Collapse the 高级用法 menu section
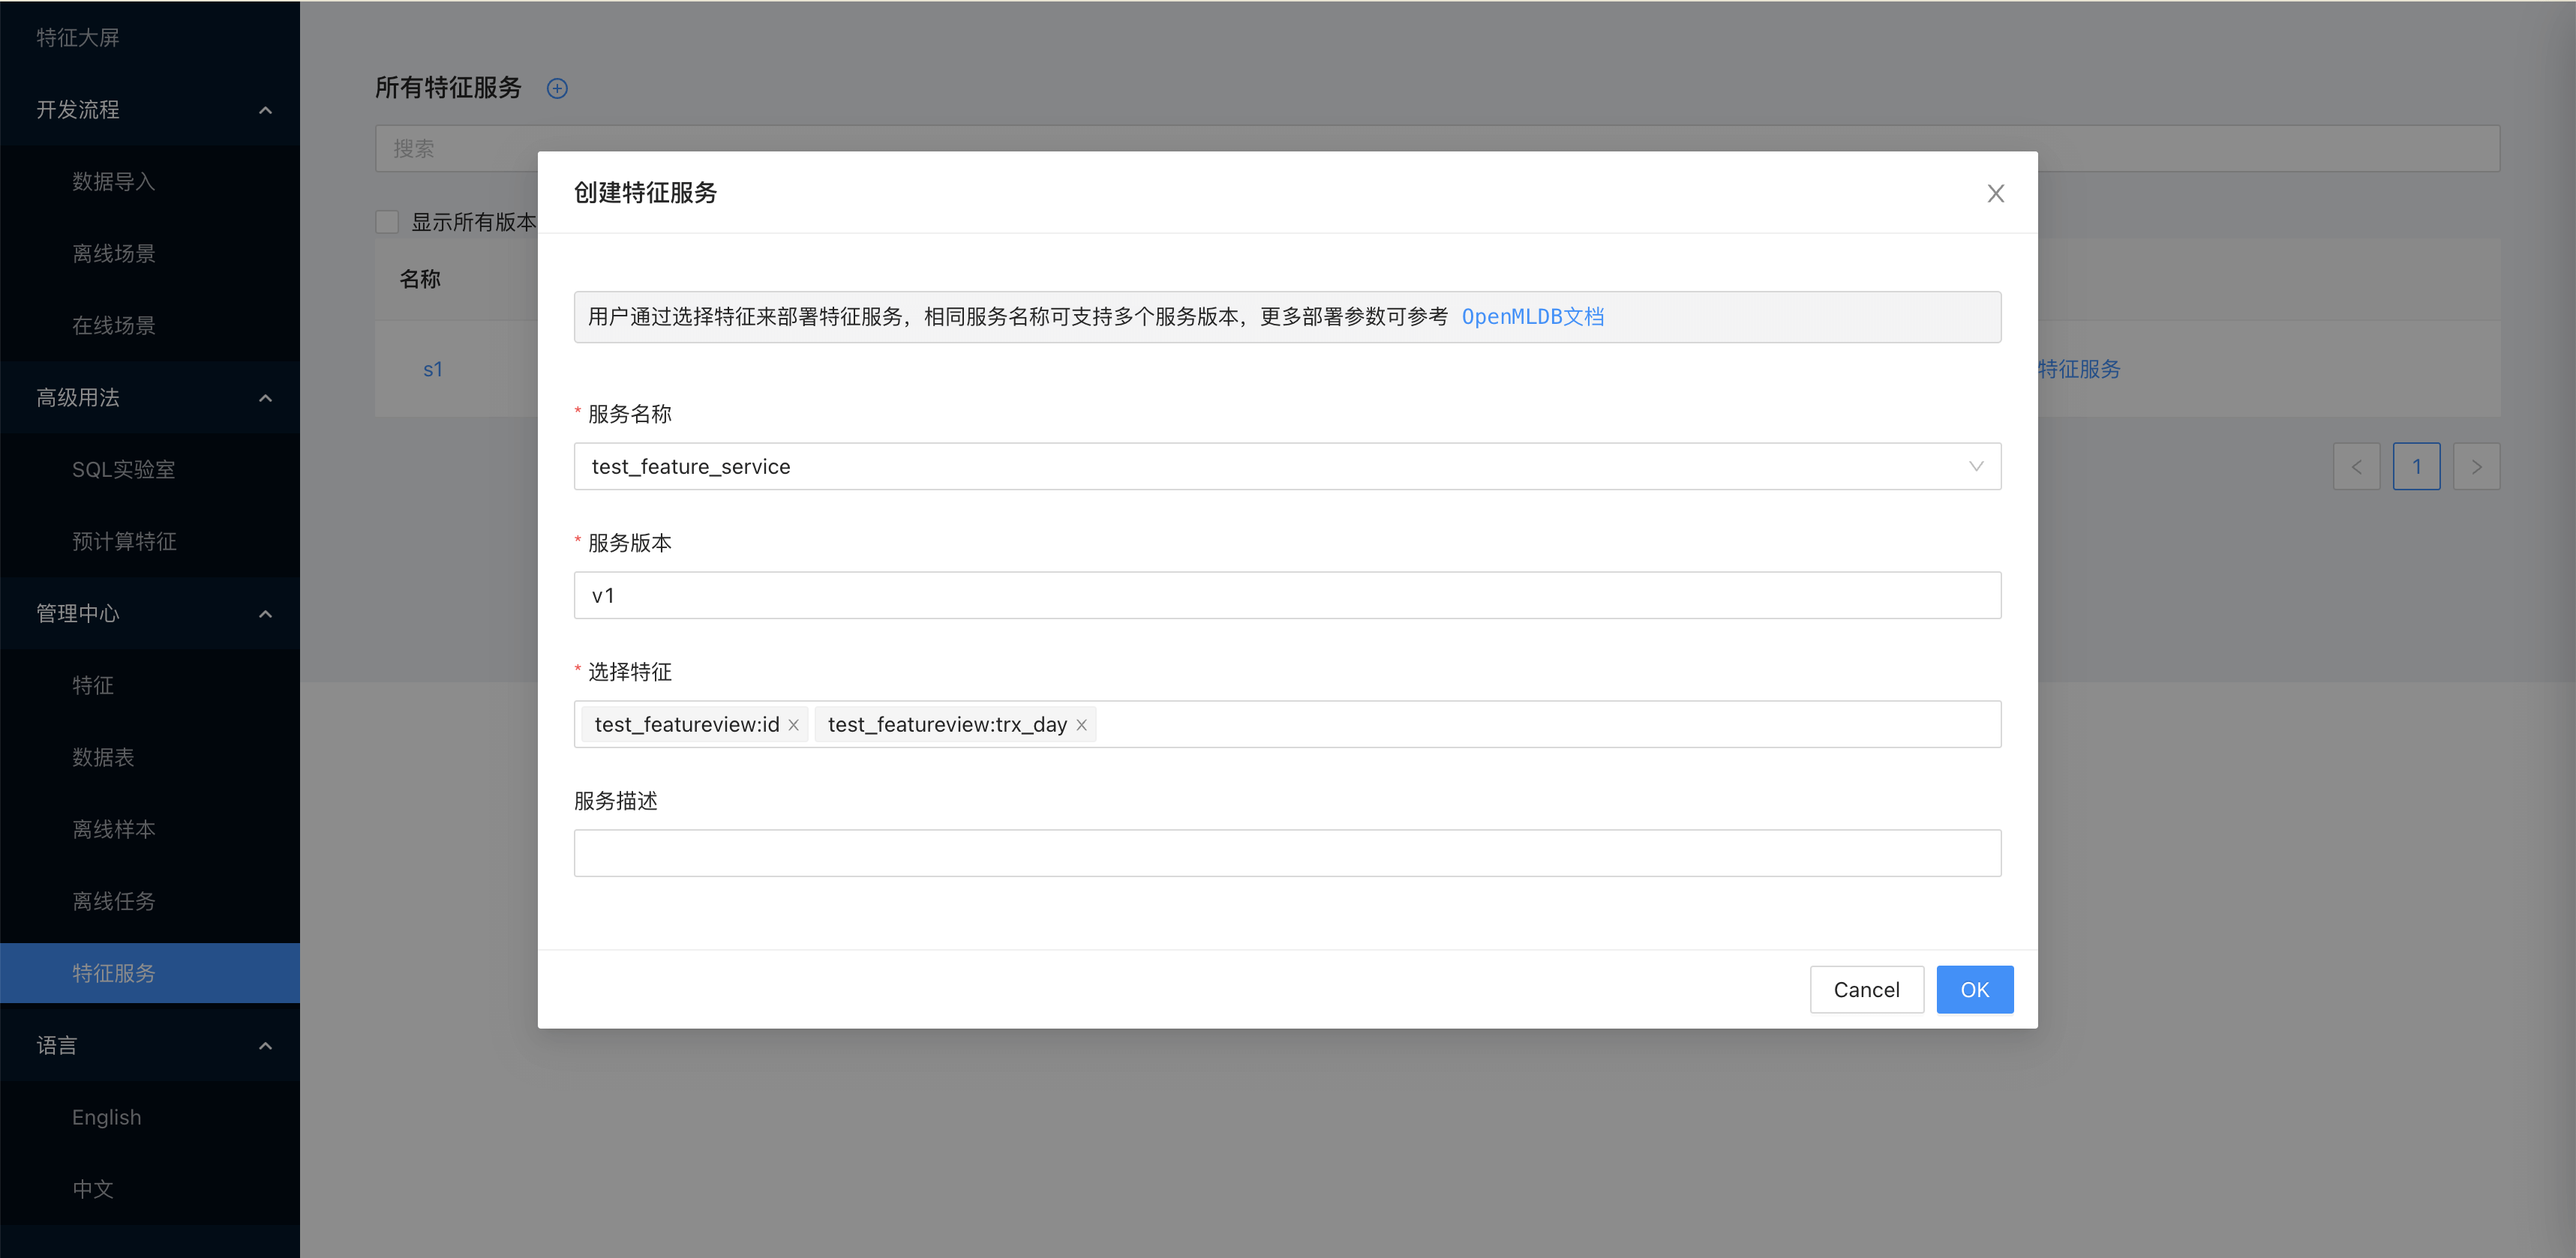This screenshot has height=1258, width=2576. point(265,397)
